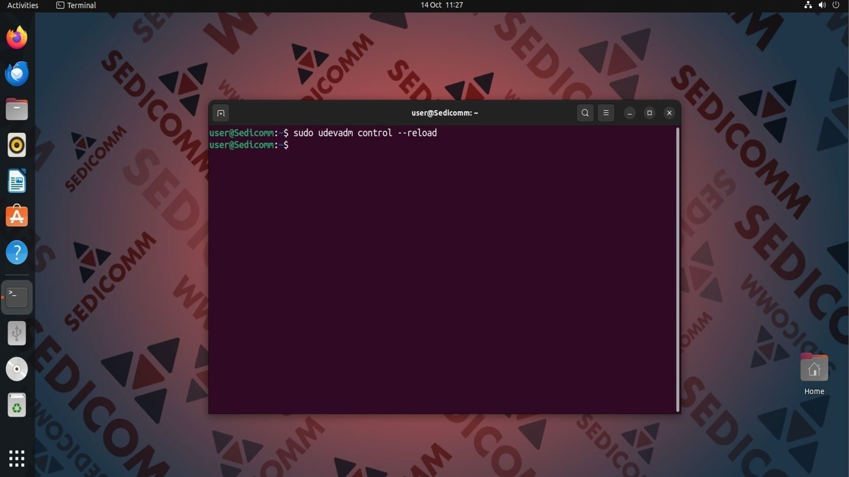The image size is (849, 477).
Task: Open the USB drive in dock
Action: 17,333
